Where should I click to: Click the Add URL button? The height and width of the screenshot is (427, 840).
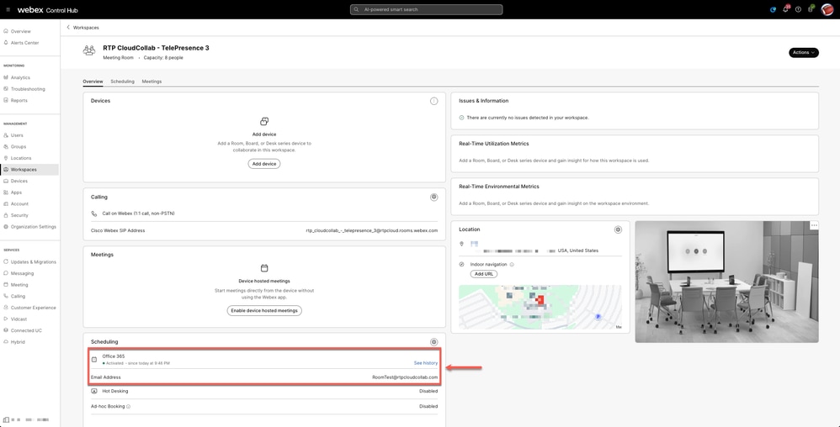coord(484,274)
